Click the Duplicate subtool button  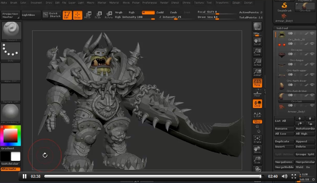(x=284, y=141)
